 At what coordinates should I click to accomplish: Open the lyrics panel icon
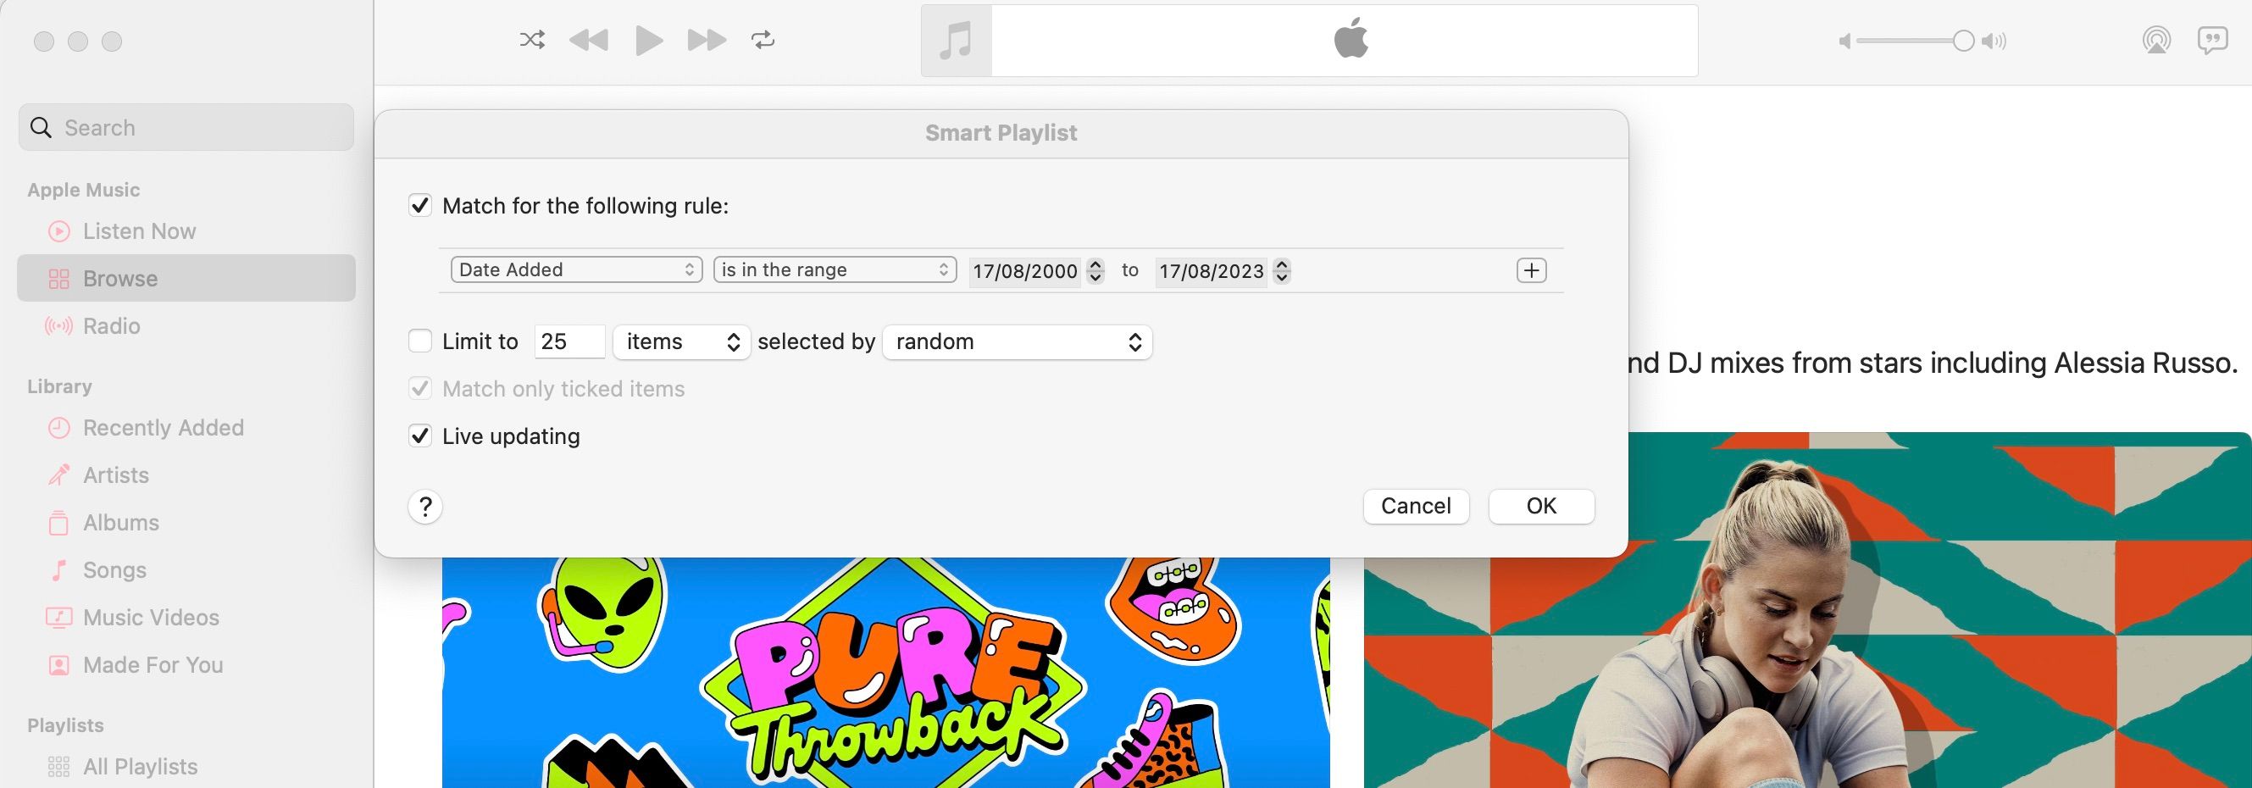click(2213, 40)
